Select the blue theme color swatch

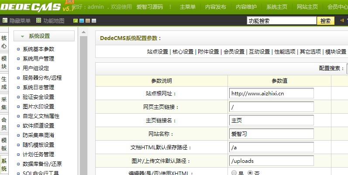82,21
